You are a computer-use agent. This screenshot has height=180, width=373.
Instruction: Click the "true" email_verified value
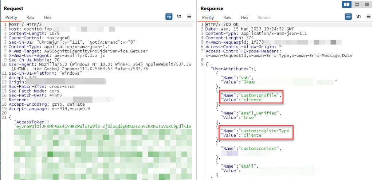tap(248, 117)
